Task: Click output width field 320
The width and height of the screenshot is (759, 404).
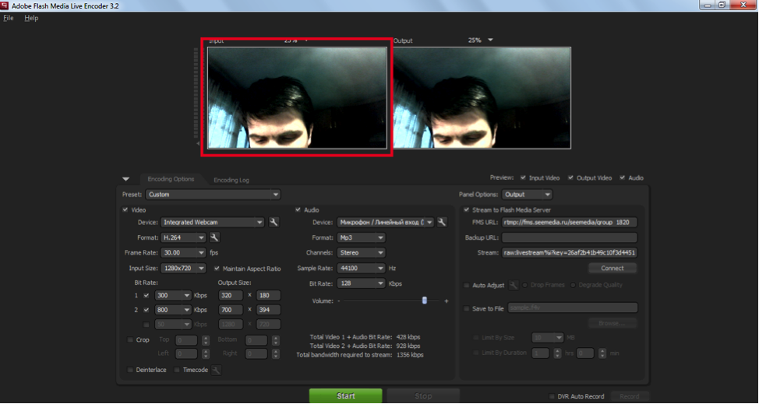Action: 230,295
